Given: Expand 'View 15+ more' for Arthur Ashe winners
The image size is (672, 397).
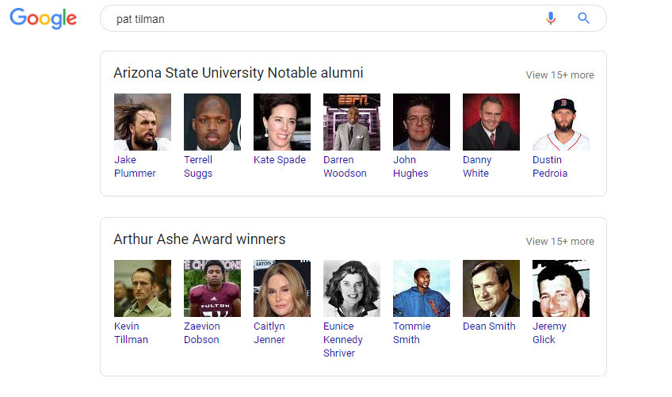Looking at the screenshot, I should click(x=559, y=242).
